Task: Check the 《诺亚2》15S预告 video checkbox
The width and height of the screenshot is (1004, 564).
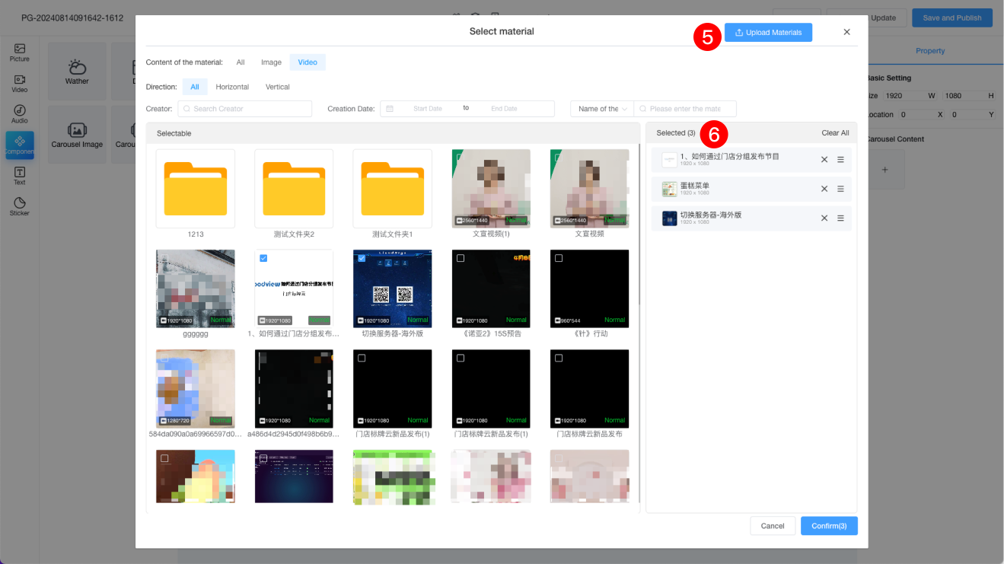Action: (460, 259)
